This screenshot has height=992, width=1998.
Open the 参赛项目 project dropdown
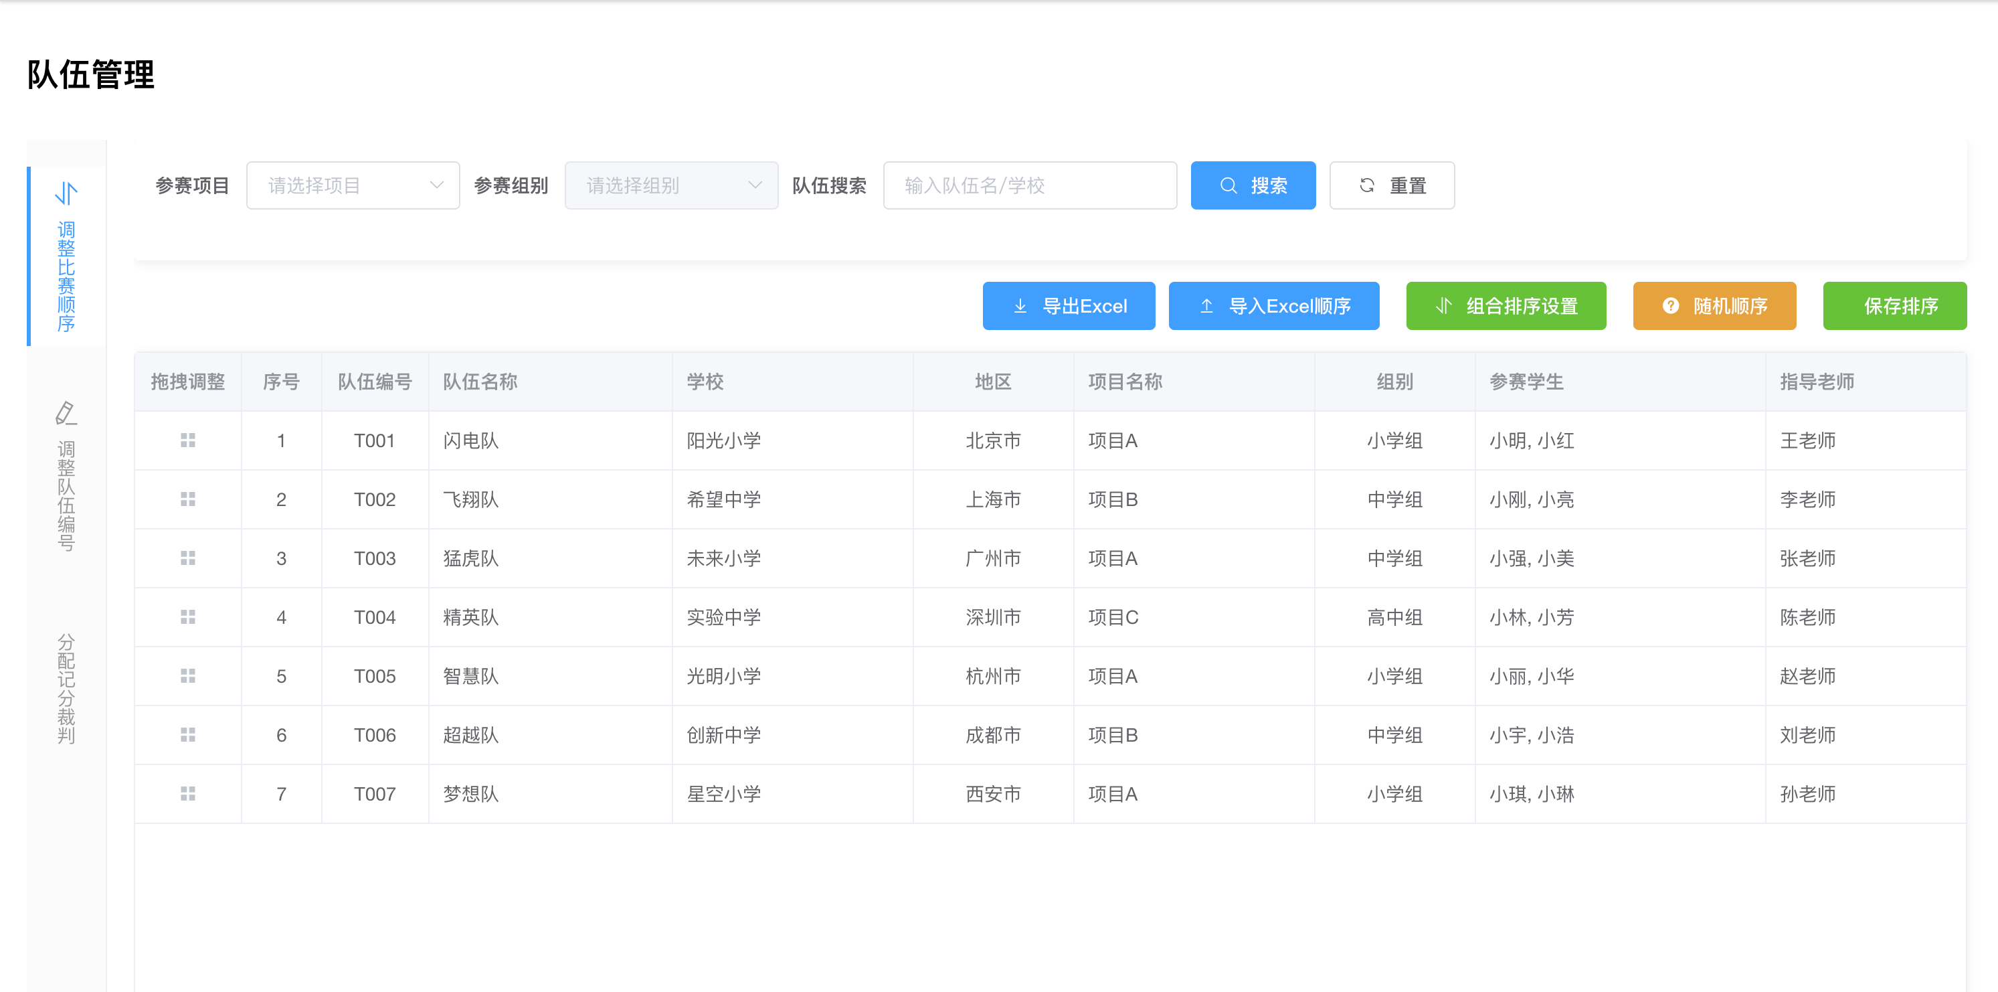tap(353, 185)
